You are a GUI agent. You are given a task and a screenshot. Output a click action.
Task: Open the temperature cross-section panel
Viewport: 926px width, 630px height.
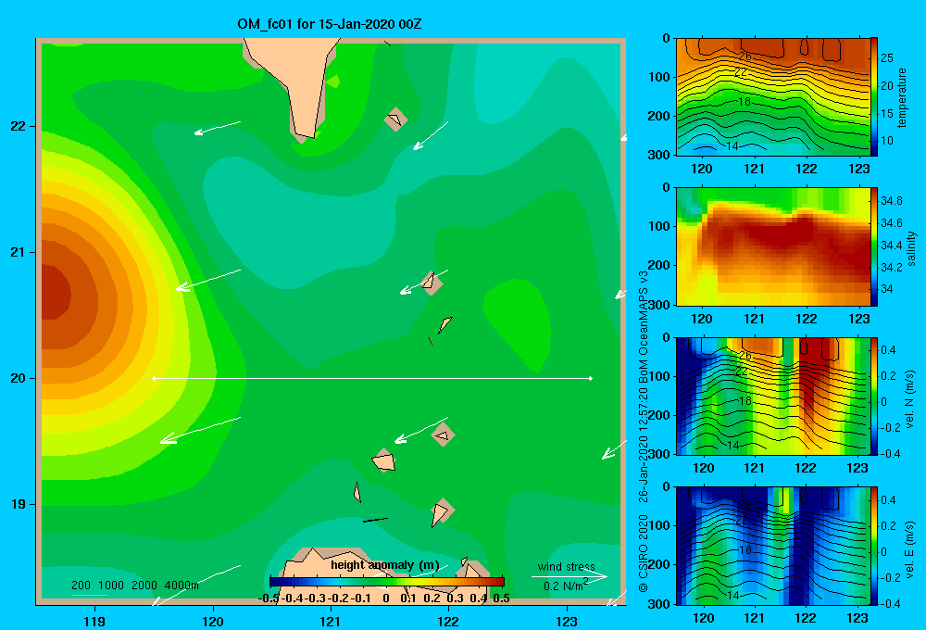click(773, 97)
